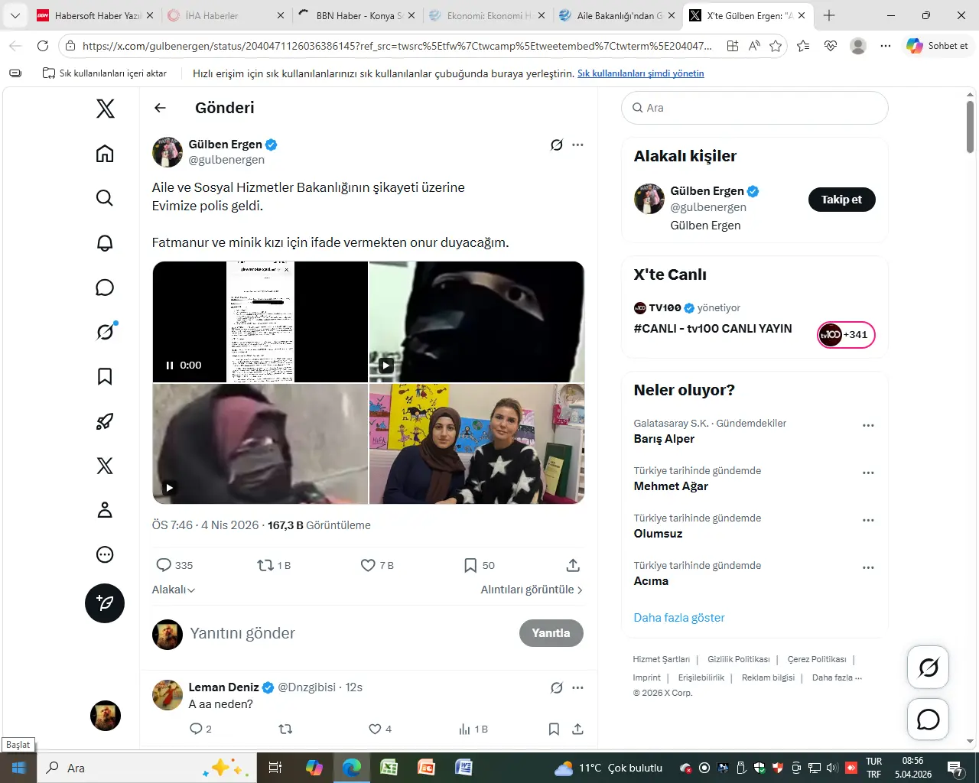Click the back arrow beside Gönderi
The image size is (979, 783).
(160, 108)
